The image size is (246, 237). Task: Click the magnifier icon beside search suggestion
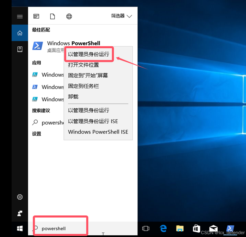[x=35, y=122]
